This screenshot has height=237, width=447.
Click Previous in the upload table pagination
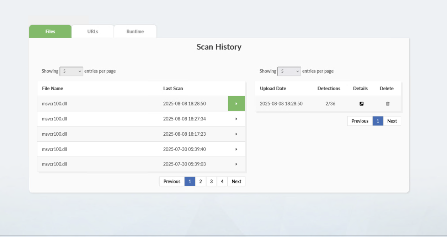pos(360,121)
